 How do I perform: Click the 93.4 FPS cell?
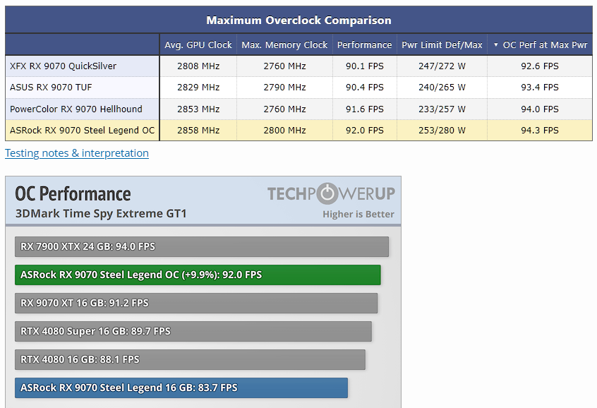(x=540, y=88)
